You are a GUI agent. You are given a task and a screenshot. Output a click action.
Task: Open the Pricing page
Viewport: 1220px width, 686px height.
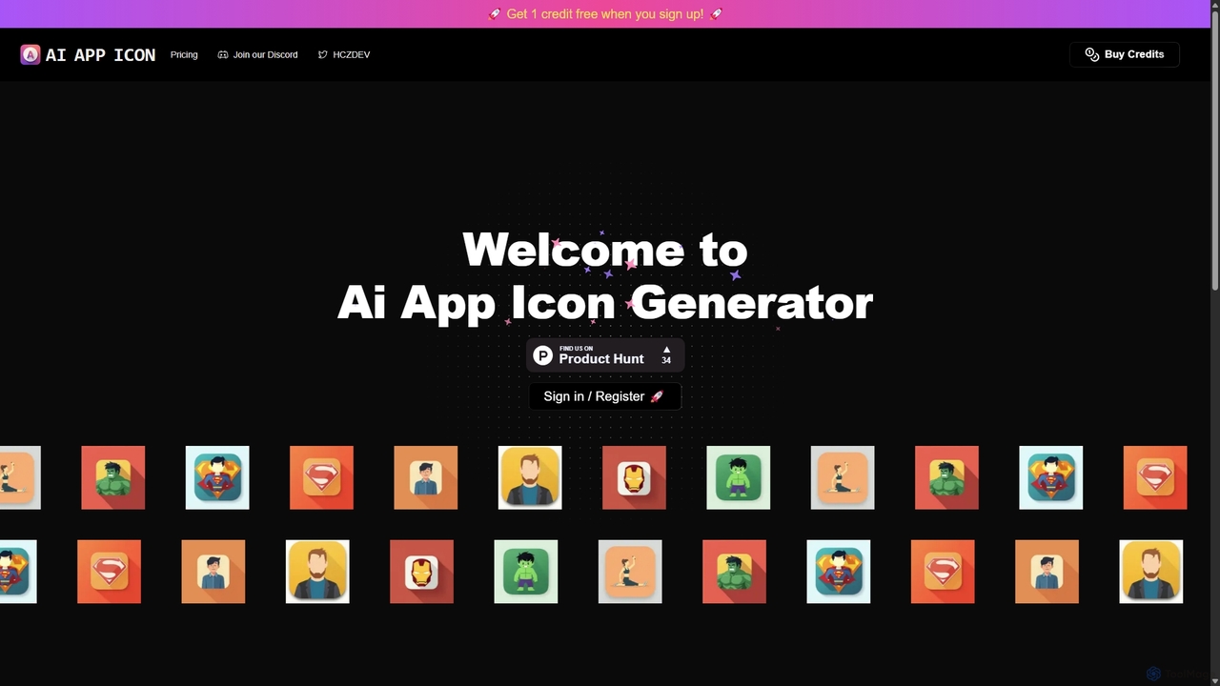(184, 54)
